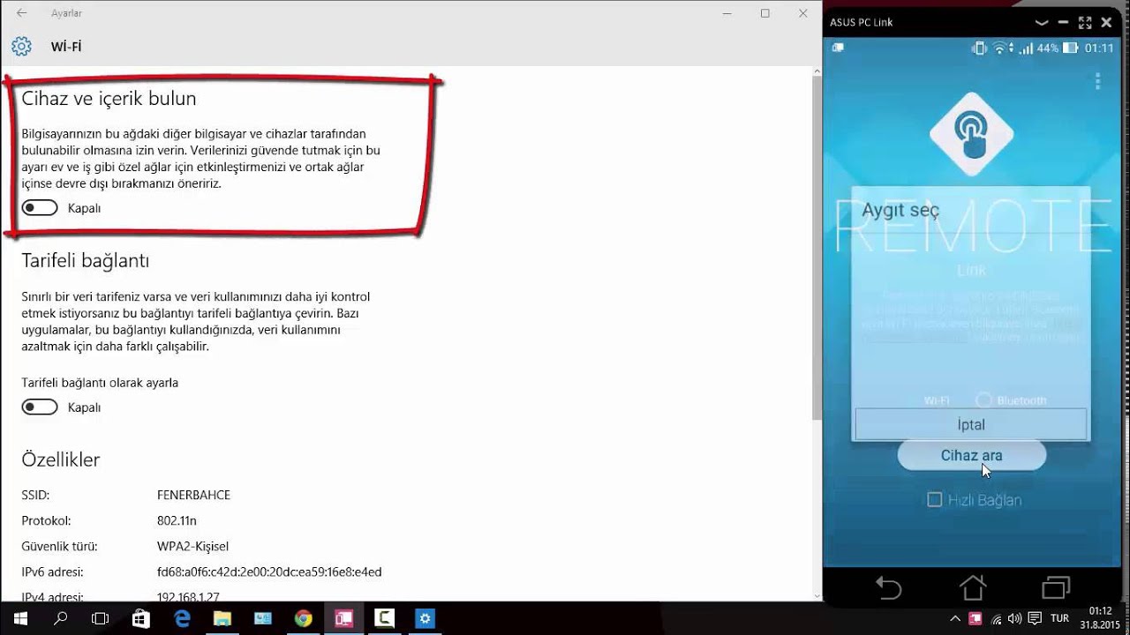Click the TUR language indicator

(x=1059, y=619)
